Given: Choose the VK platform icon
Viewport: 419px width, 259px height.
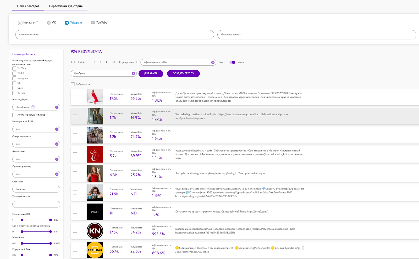Looking at the screenshot, I should pyautogui.click(x=49, y=23).
